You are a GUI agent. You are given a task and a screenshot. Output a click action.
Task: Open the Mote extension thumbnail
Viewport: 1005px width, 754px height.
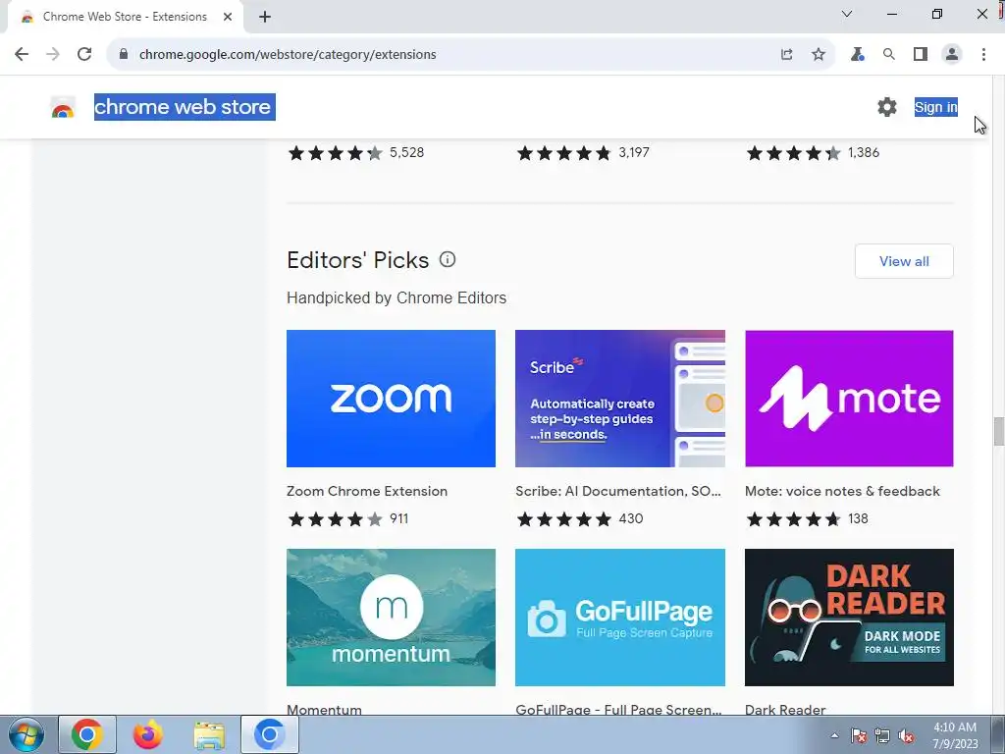pyautogui.click(x=849, y=399)
